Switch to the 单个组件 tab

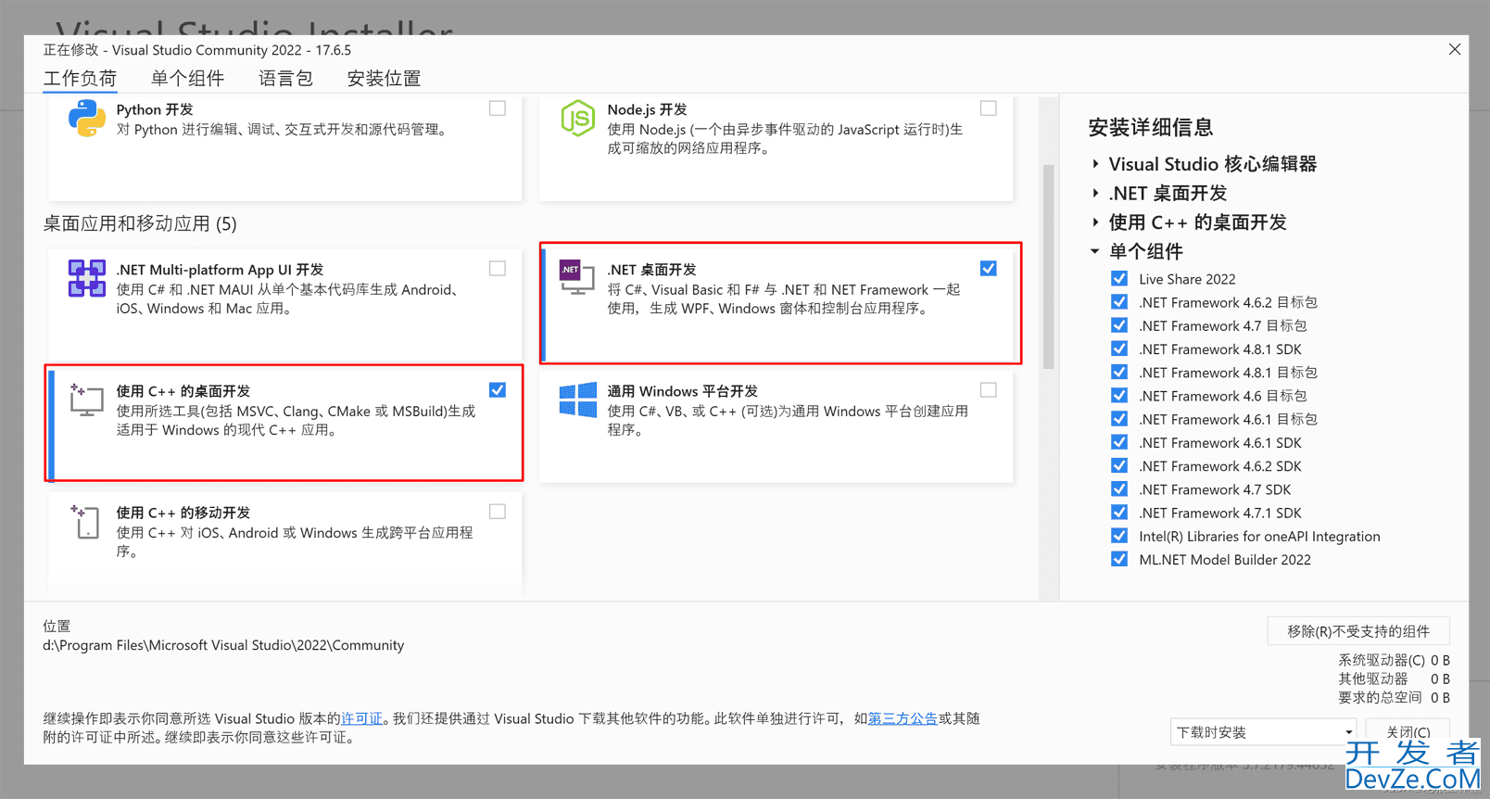click(x=187, y=79)
